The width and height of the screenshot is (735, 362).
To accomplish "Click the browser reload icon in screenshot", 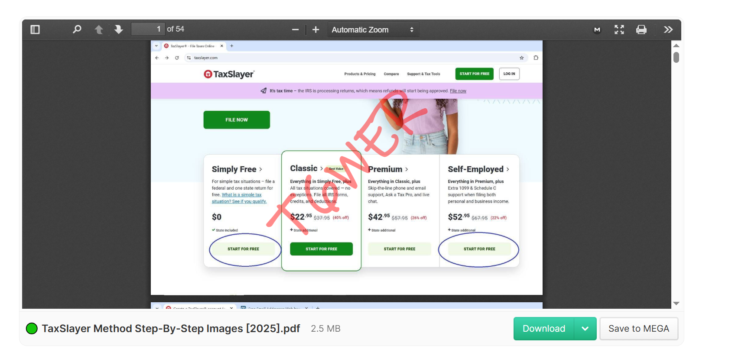I will [177, 58].
